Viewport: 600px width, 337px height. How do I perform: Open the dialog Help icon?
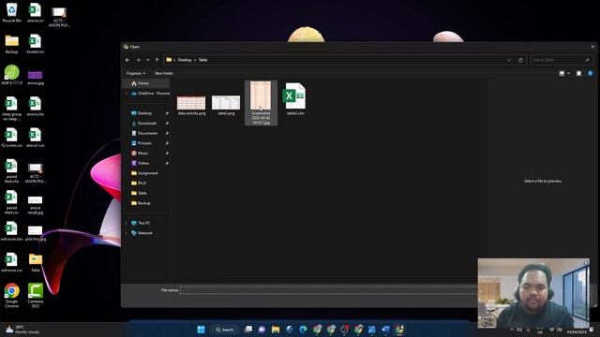(590, 73)
